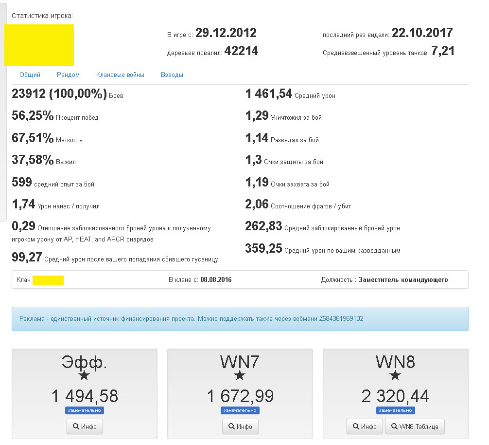Click the star icon under Эфф.

coord(84,376)
